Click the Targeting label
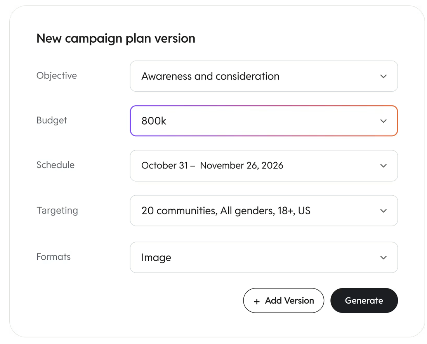 click(57, 210)
